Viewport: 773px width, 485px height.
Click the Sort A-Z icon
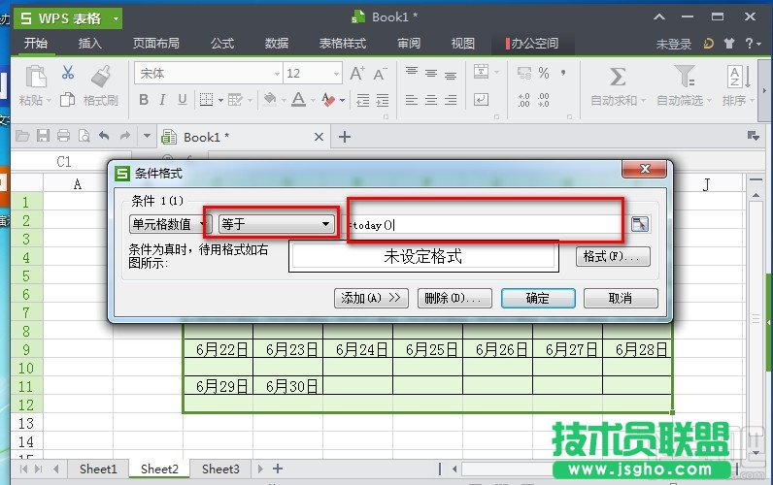[738, 77]
